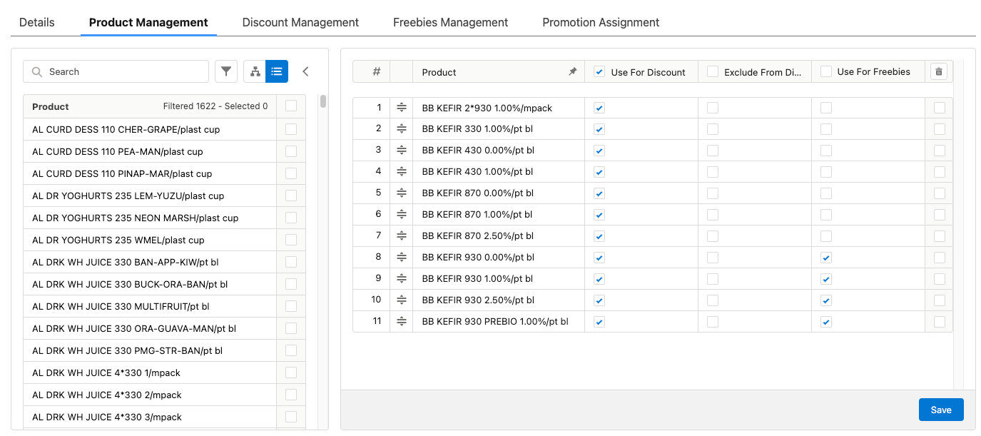This screenshot has width=981, height=436.
Task: Toggle the Use For Discount header checkbox
Action: pyautogui.click(x=598, y=71)
